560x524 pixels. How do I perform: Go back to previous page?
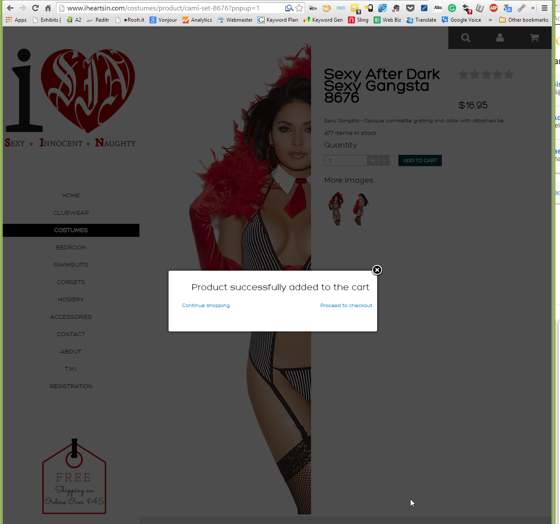point(10,8)
